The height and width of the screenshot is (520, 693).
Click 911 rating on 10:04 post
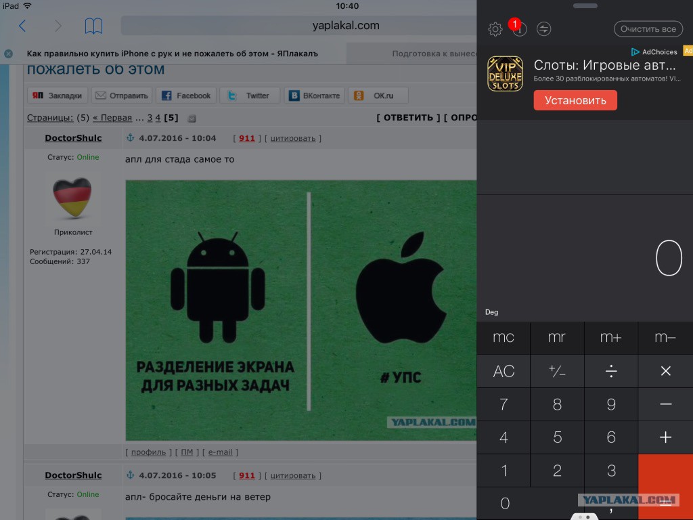[247, 138]
